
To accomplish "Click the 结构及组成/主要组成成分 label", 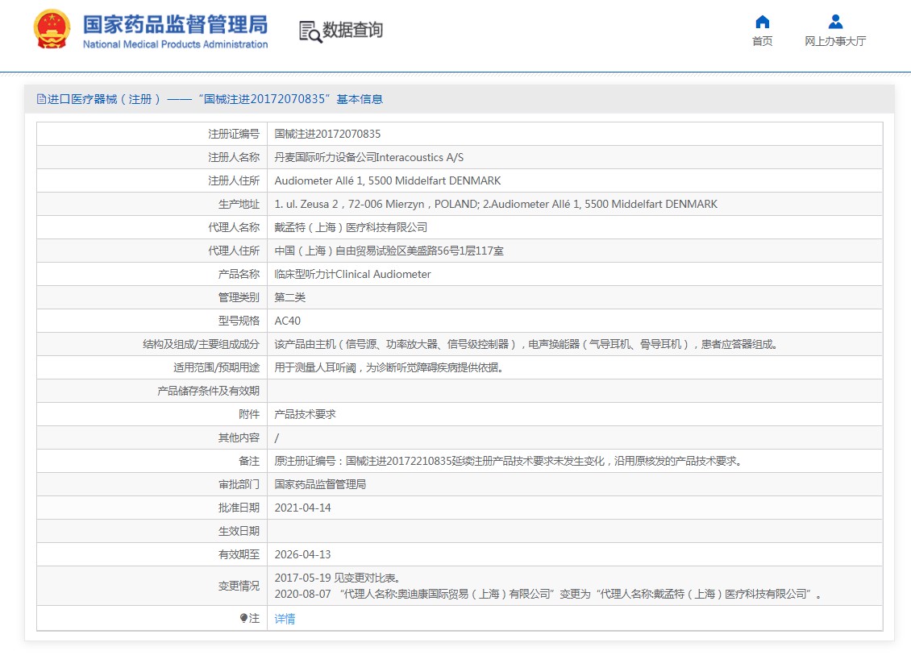I will 201,344.
